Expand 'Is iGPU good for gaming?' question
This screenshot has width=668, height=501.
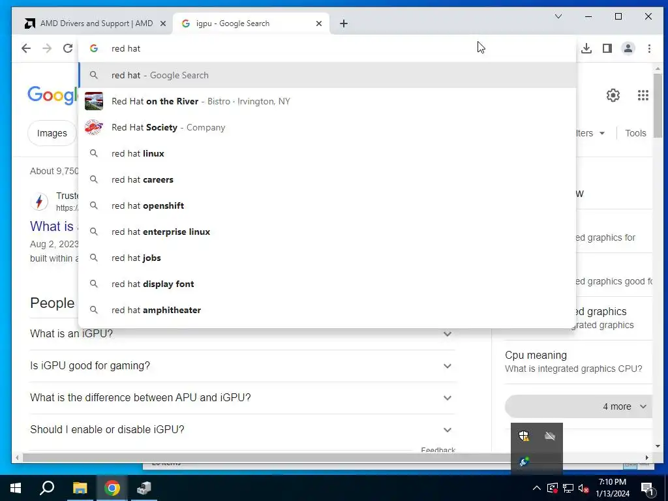pos(242,366)
